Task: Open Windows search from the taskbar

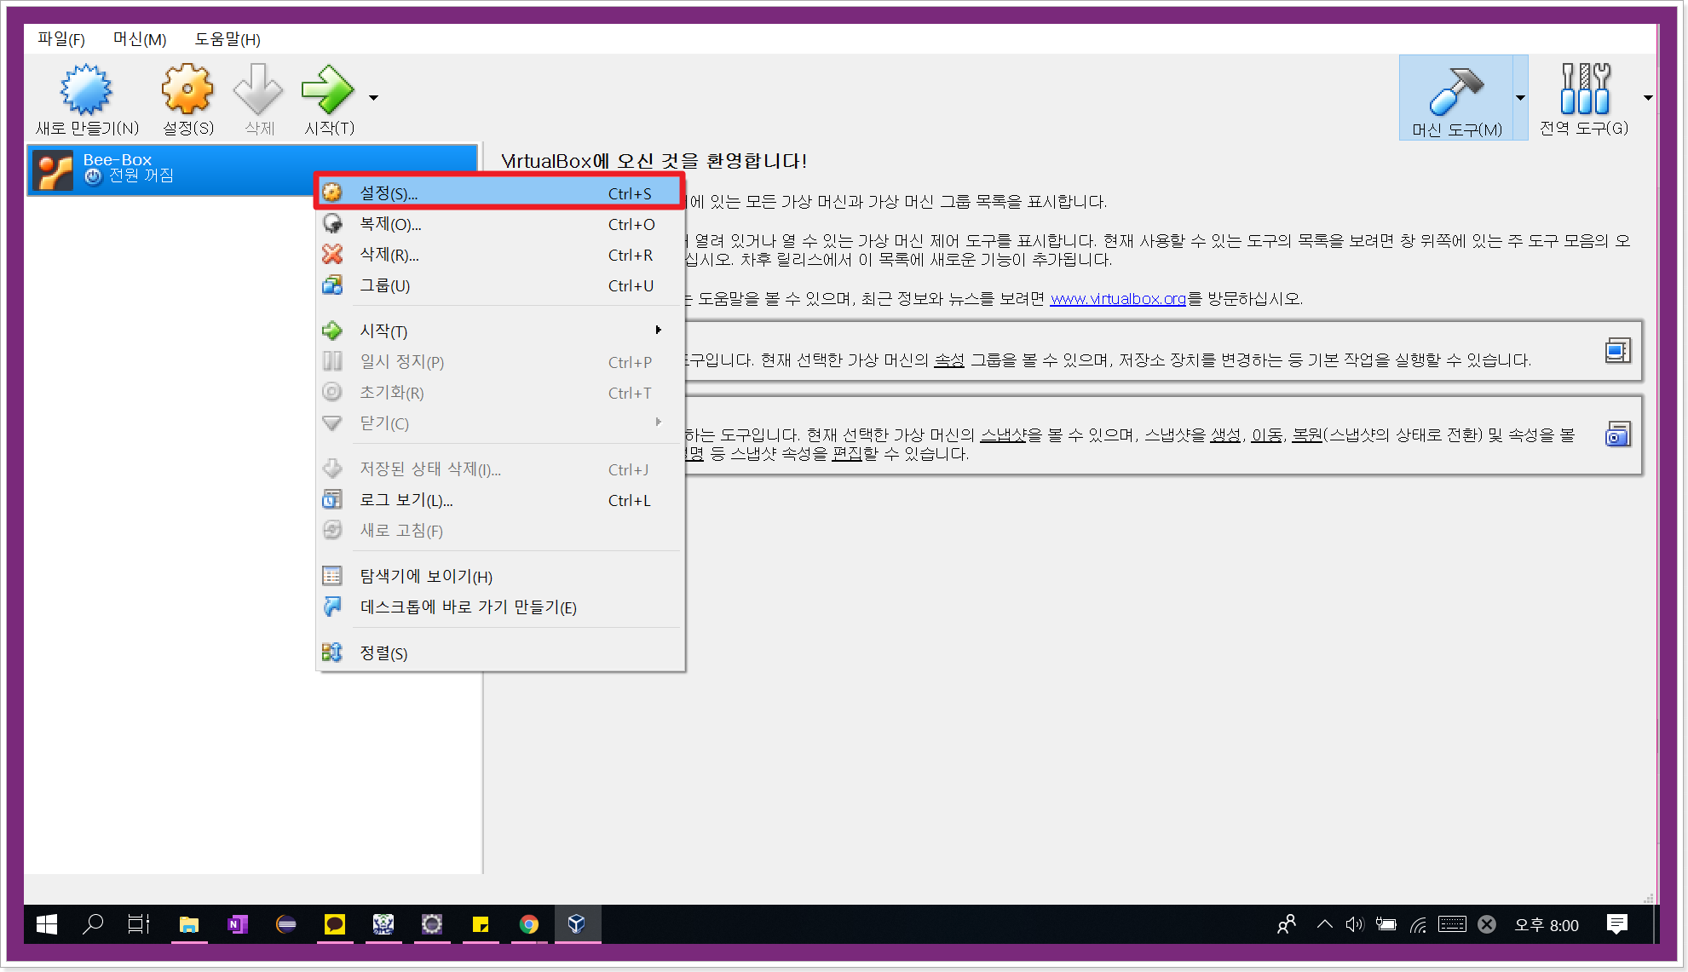Action: tap(93, 924)
